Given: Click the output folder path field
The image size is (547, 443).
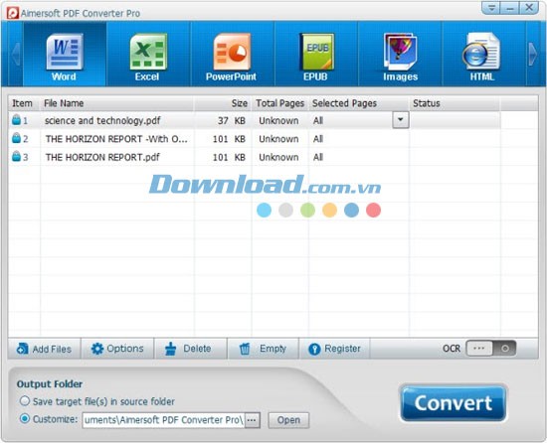Looking at the screenshot, I should click(164, 420).
